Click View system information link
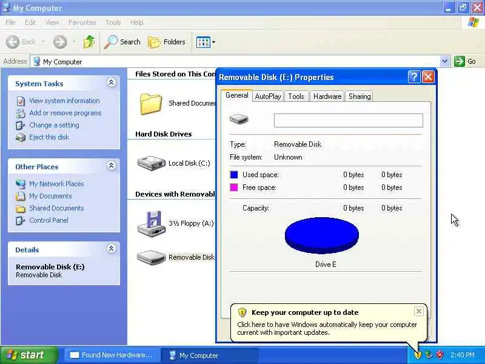 pyautogui.click(x=64, y=101)
